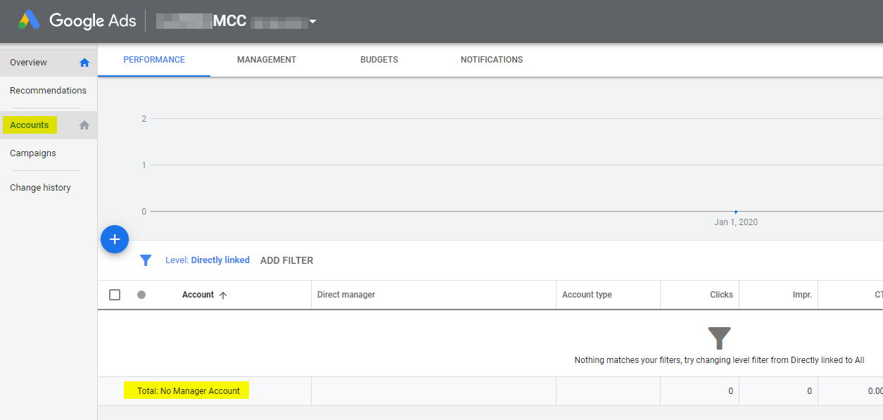
Task: Click the blue home icon beside Overview
Action: coord(84,63)
